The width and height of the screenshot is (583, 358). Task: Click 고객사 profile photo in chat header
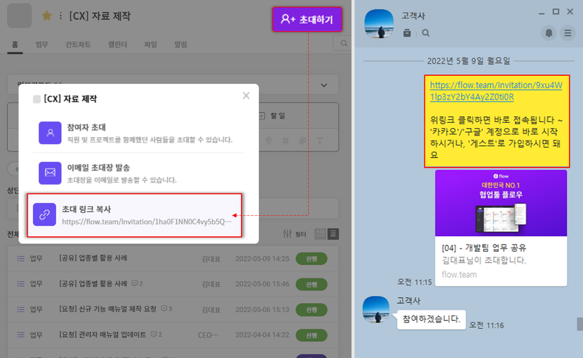[379, 24]
